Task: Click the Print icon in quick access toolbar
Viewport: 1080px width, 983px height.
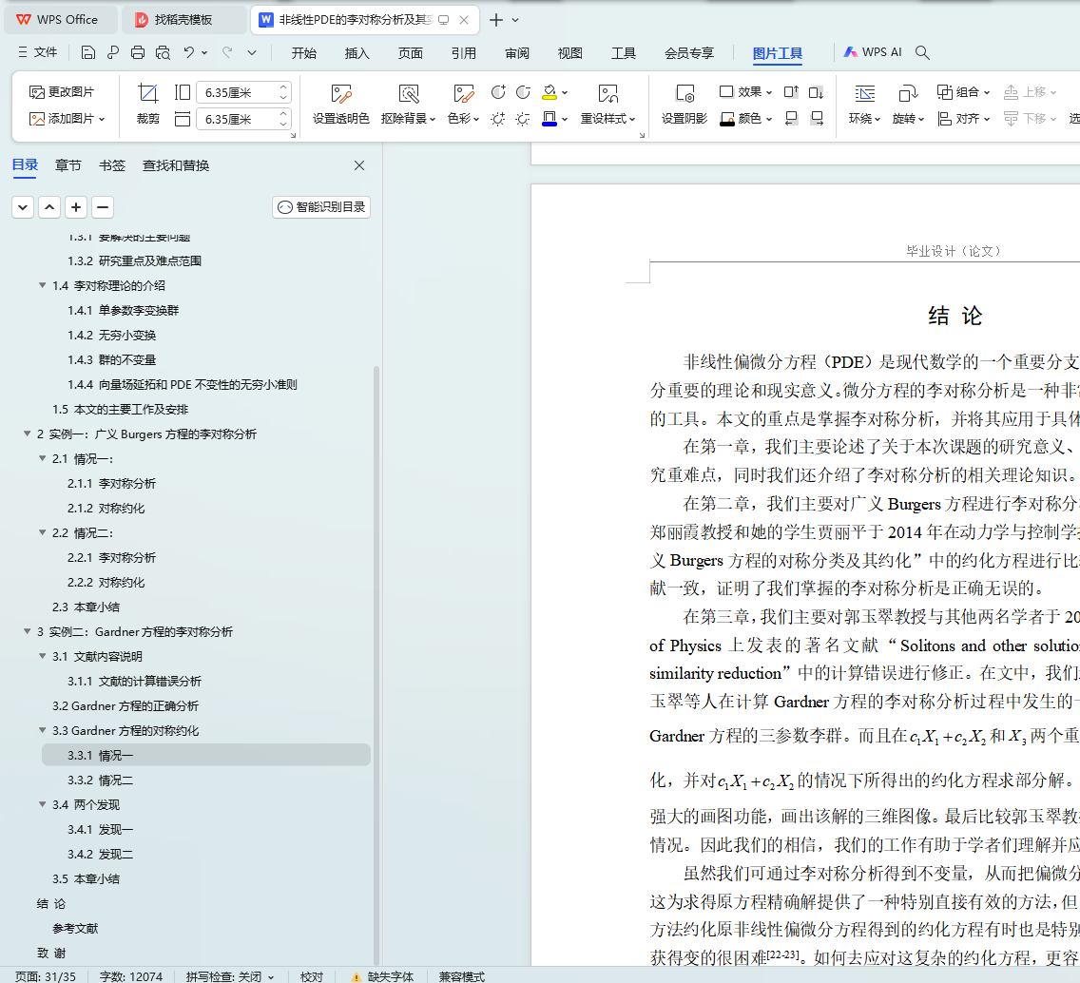Action: point(138,52)
